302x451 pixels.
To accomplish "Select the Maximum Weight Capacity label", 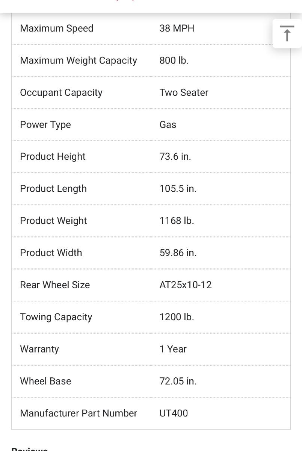I will coord(79,61).
